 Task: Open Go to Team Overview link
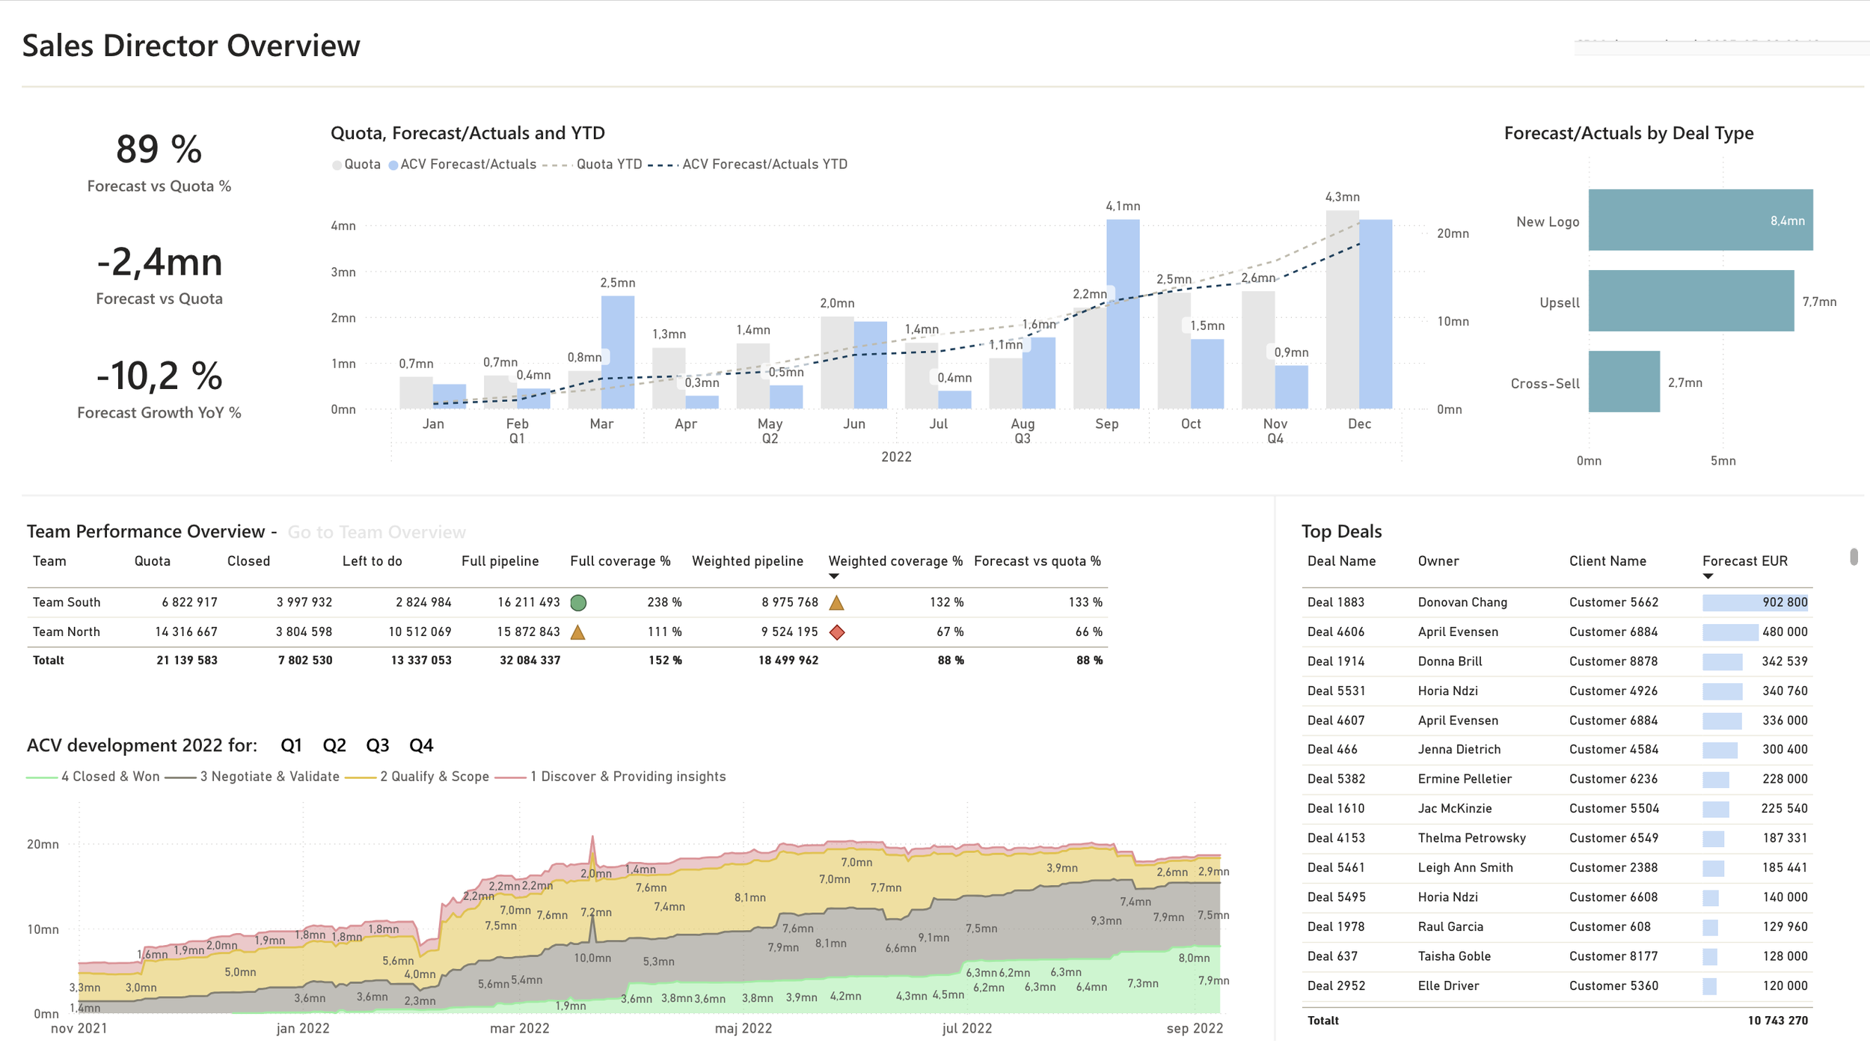(x=376, y=532)
